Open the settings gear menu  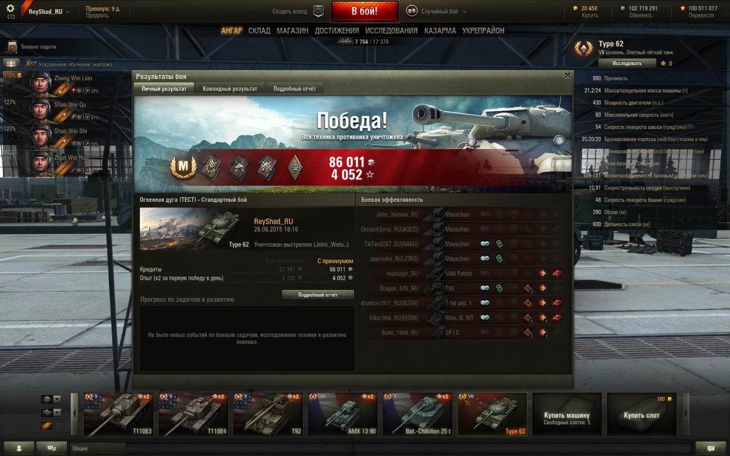[10, 9]
